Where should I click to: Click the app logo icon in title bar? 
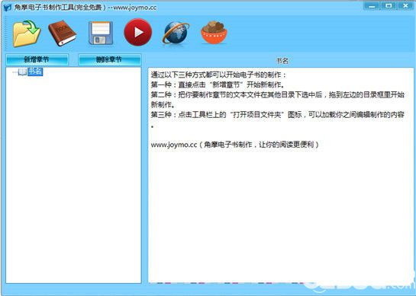(7, 7)
